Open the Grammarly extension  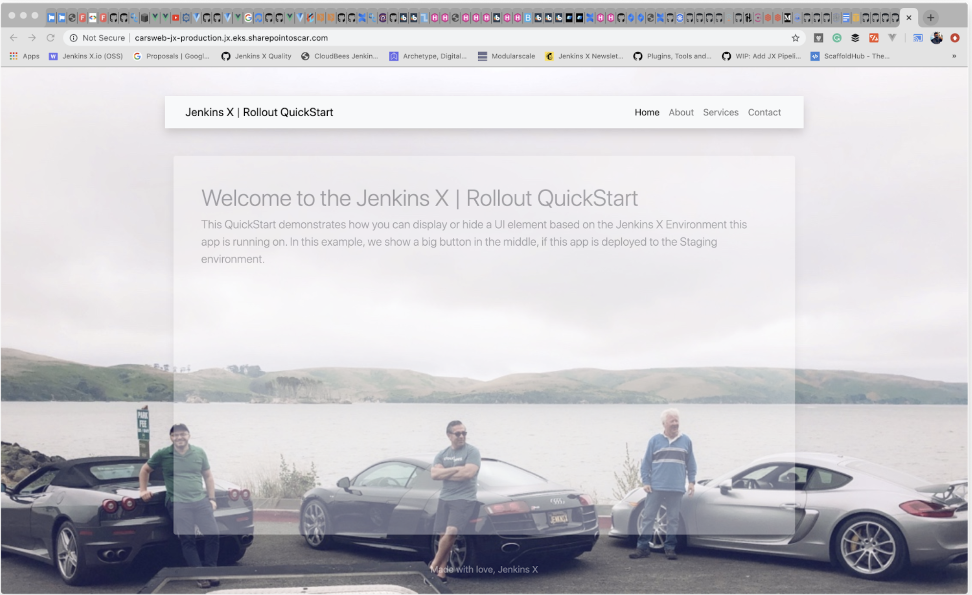837,38
